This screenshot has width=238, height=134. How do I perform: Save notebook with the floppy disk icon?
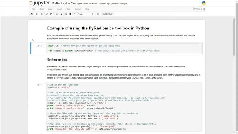[x=32, y=14]
